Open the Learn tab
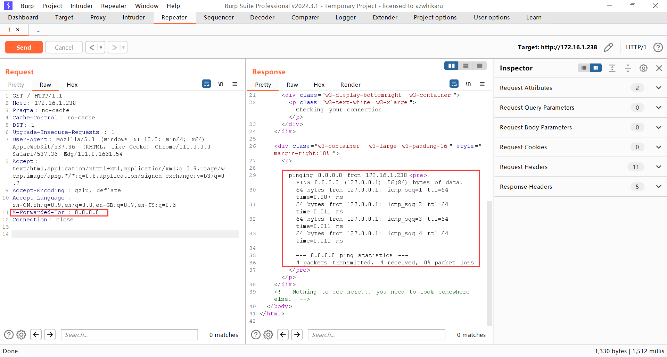The height and width of the screenshot is (357, 667). (534, 17)
